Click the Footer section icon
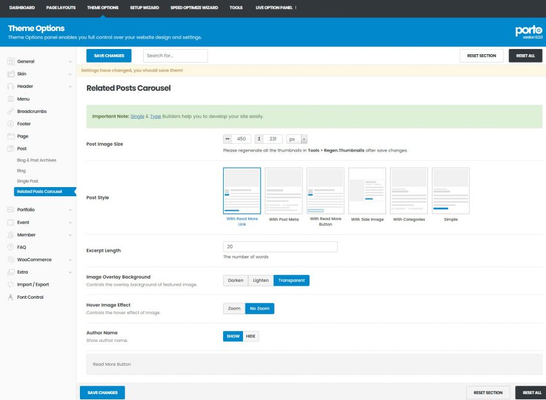This screenshot has width=546, height=400. pos(10,124)
